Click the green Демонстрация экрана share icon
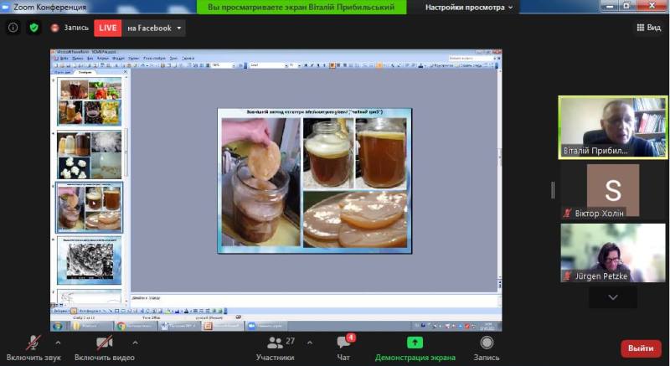Screen dimensions: 670x366 [415, 343]
